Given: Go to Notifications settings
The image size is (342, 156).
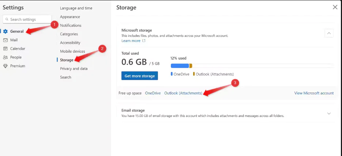Looking at the screenshot, I should pyautogui.click(x=71, y=26).
